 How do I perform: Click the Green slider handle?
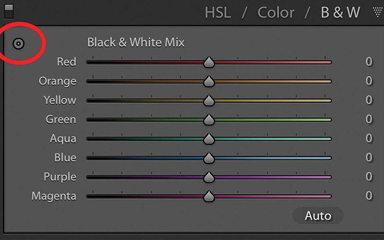208,120
